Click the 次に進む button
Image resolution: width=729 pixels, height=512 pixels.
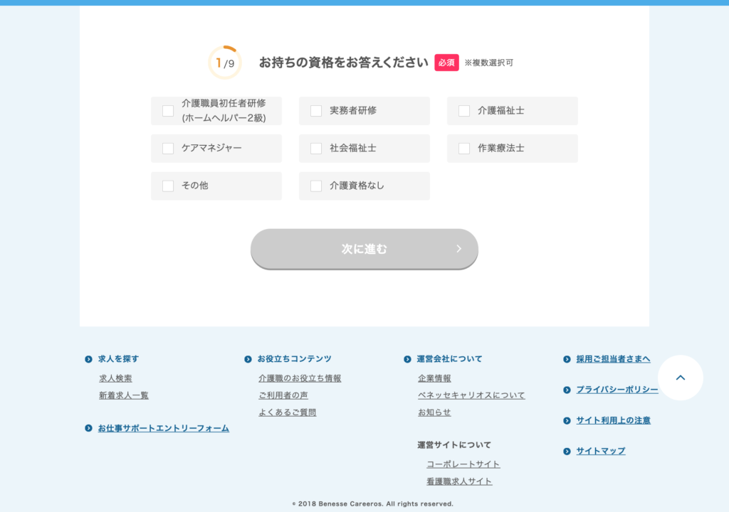click(364, 249)
